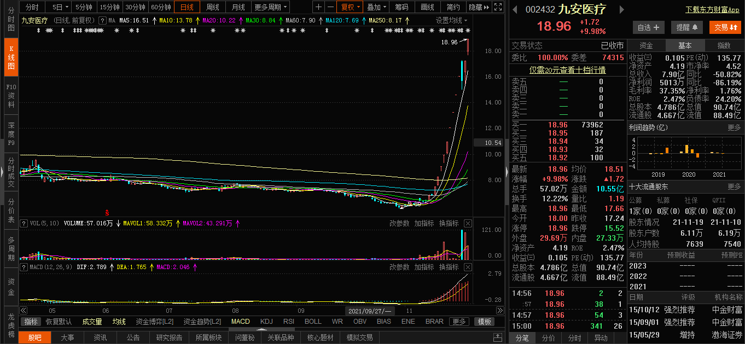Close the VOL indicator panel with X
The image size is (745, 344).
pyautogui.click(x=468, y=223)
